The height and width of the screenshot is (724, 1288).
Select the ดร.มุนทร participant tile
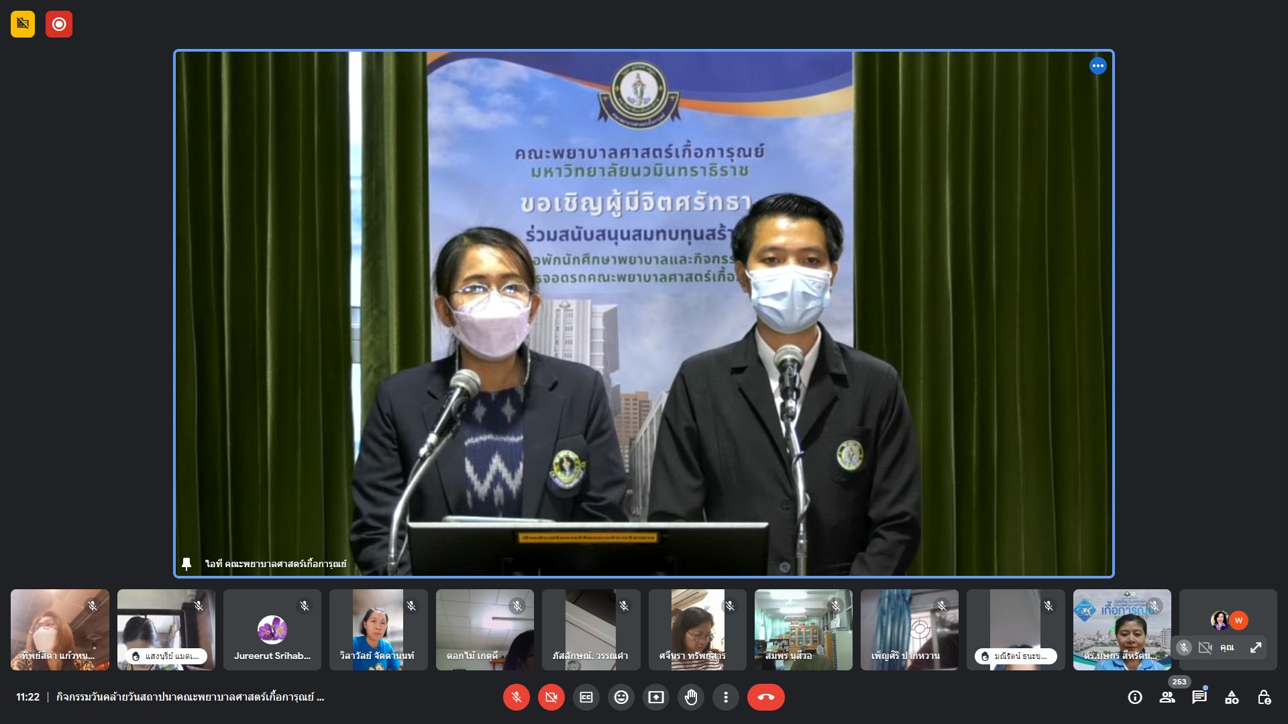pos(1122,630)
